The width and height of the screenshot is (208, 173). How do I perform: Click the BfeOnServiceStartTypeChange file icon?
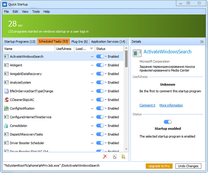[x=6, y=91]
